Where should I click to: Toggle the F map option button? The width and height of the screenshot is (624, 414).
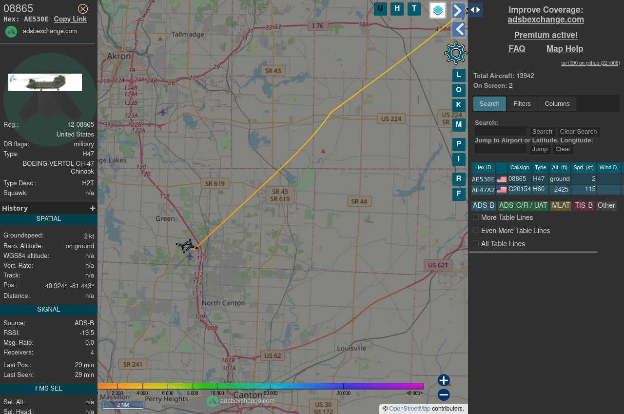click(x=459, y=194)
